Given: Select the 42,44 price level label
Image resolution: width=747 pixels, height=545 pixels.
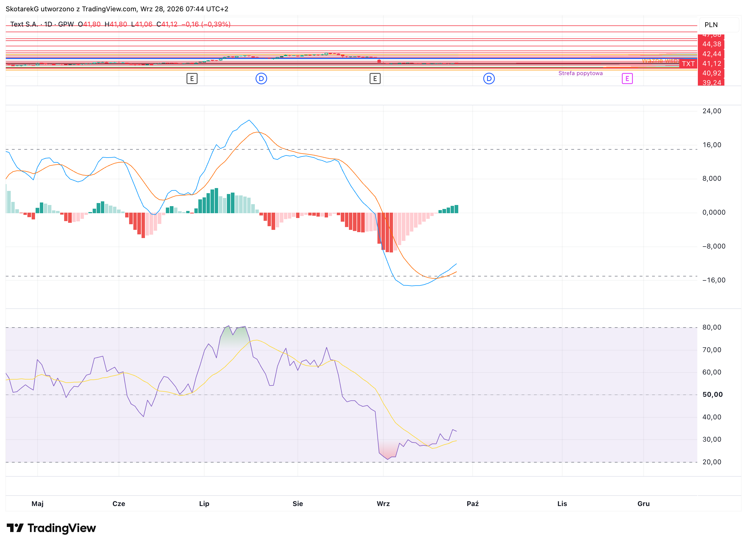Looking at the screenshot, I should (x=711, y=54).
